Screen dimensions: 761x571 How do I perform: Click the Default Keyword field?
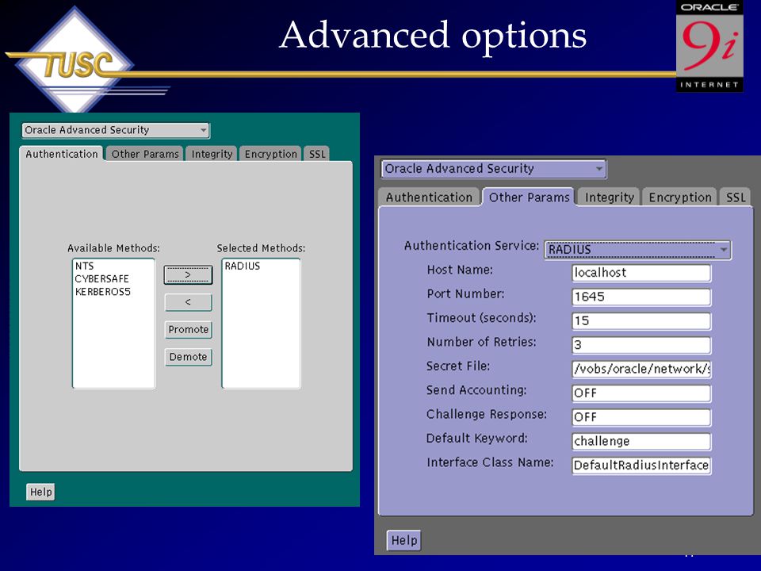point(641,441)
